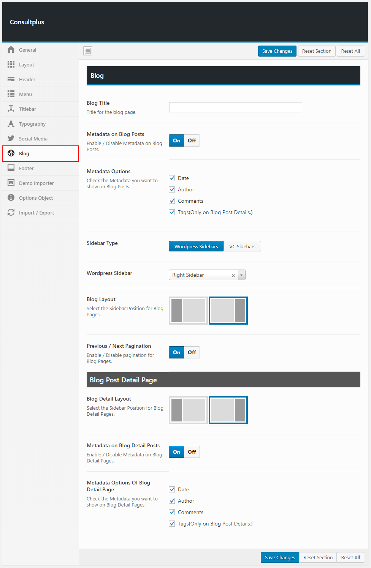Open the Wordpress Sidebar dropdown arrow
The height and width of the screenshot is (568, 371).
click(x=241, y=275)
